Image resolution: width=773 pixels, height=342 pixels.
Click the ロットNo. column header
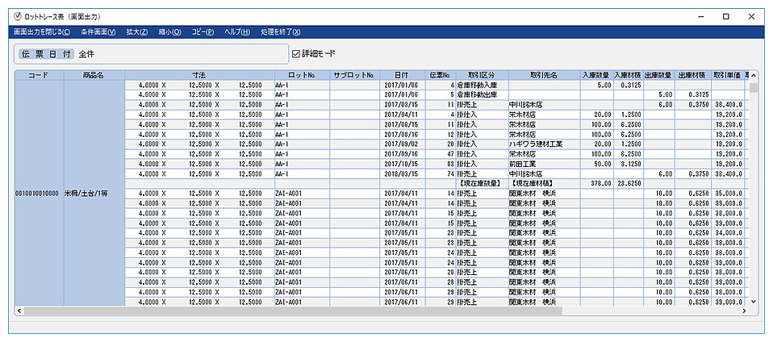[301, 75]
